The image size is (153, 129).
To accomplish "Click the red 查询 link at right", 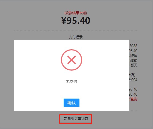I will pyautogui.click(x=133, y=99).
